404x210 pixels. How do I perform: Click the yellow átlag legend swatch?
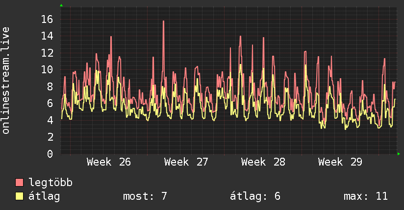[x=19, y=196]
